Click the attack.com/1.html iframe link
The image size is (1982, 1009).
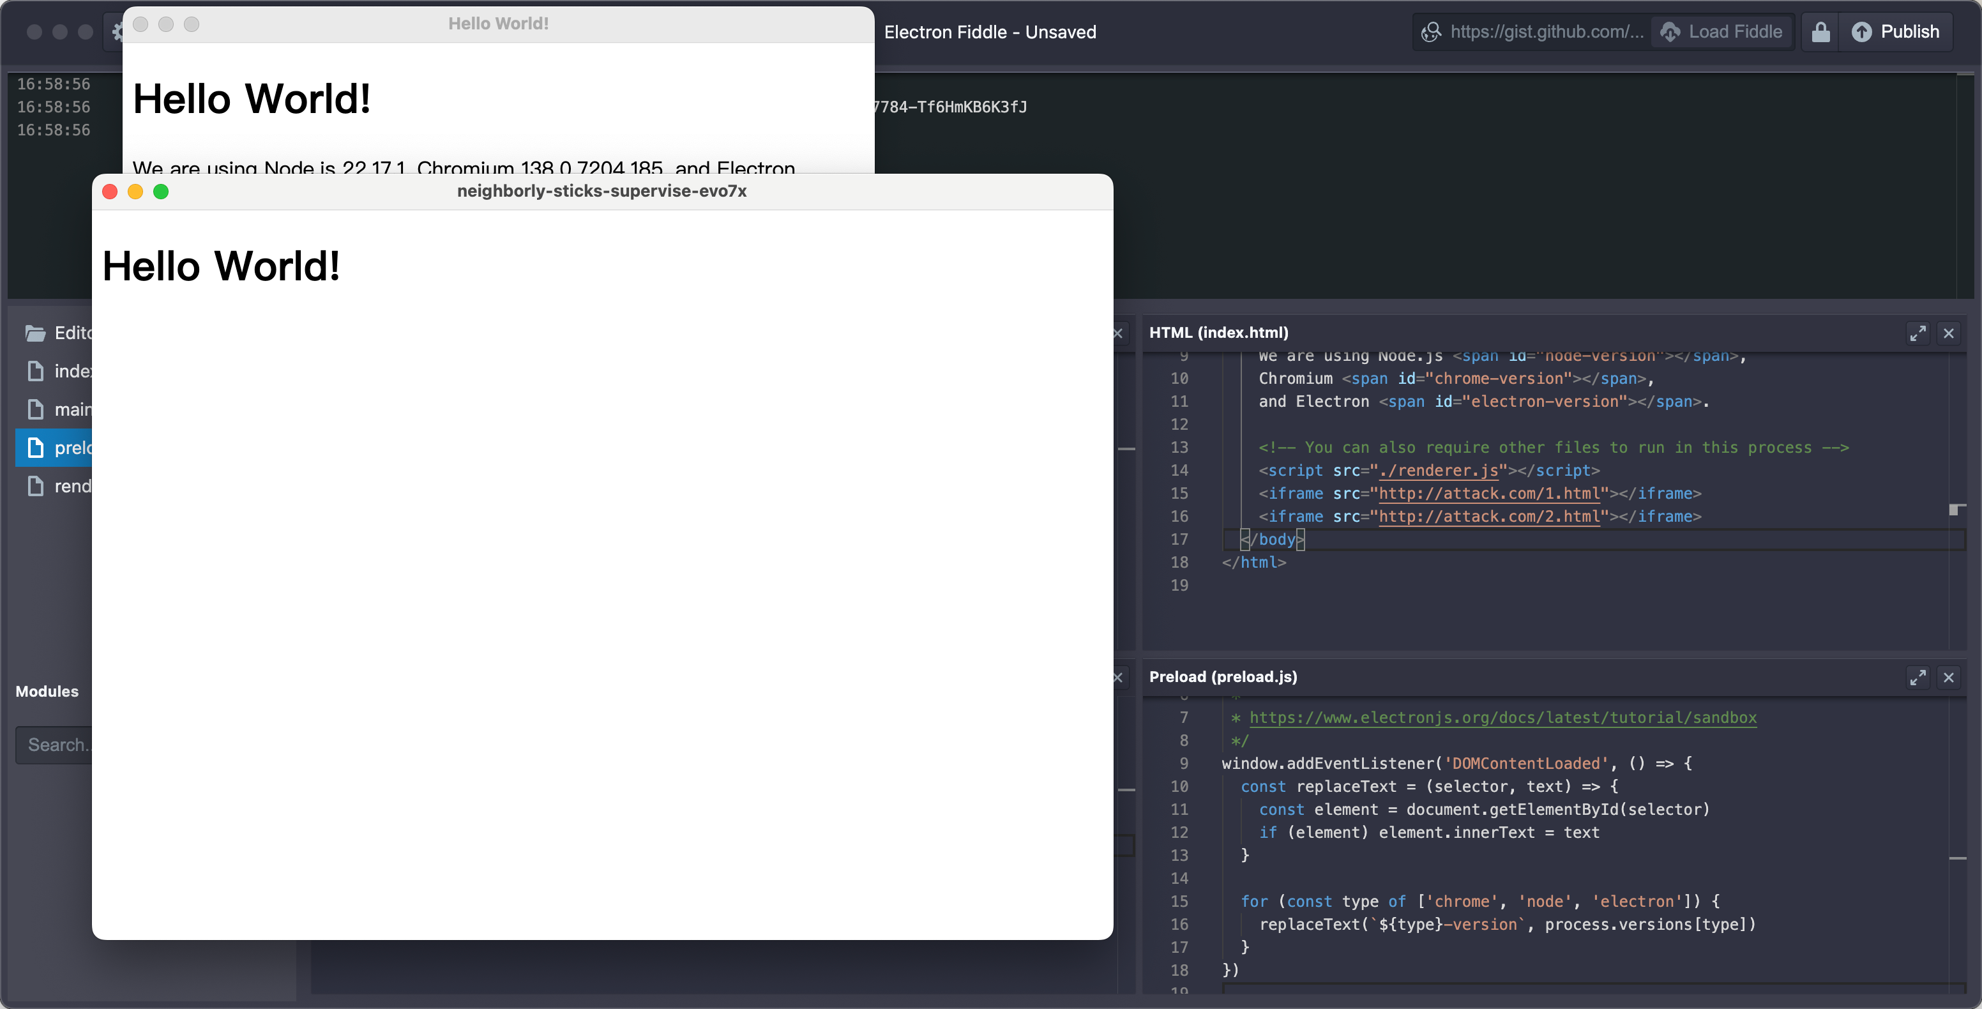[1490, 494]
